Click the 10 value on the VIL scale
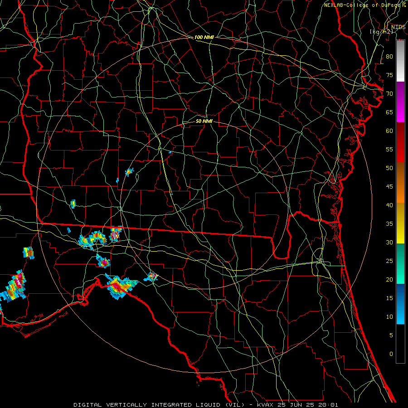 pos(389,317)
